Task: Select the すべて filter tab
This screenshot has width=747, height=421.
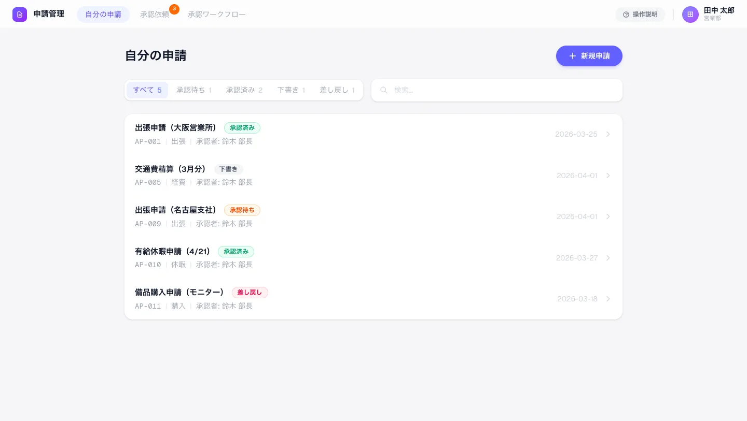Action: pos(147,90)
